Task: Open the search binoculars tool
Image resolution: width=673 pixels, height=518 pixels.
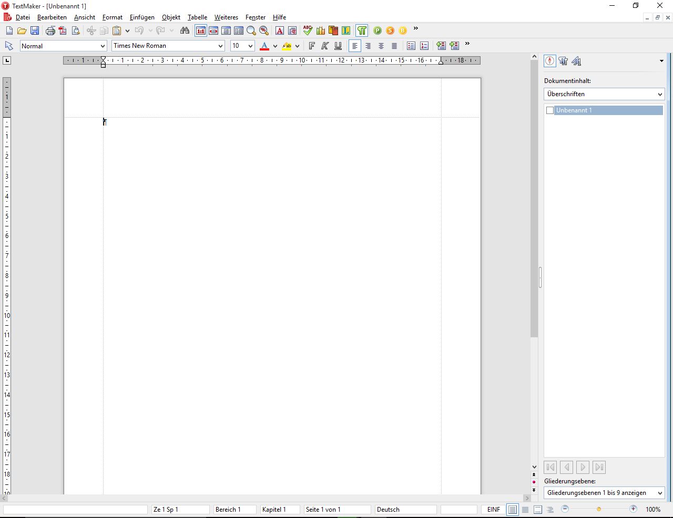Action: pyautogui.click(x=185, y=31)
